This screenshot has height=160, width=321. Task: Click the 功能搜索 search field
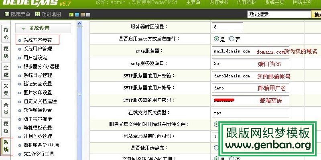279,14
